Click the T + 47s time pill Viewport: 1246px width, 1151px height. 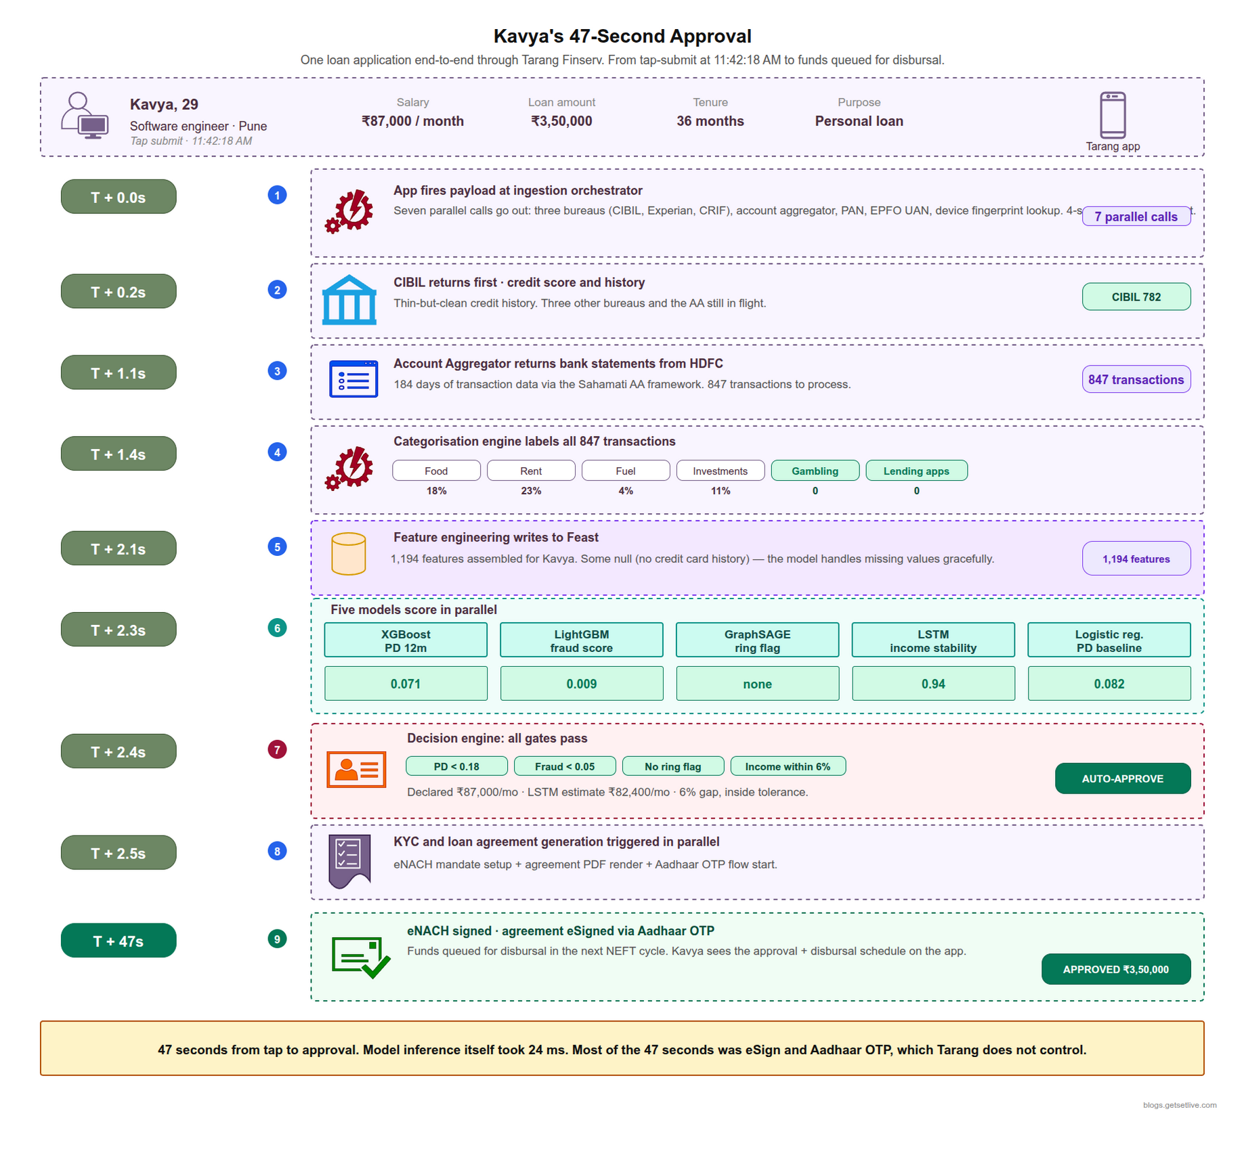point(119,942)
